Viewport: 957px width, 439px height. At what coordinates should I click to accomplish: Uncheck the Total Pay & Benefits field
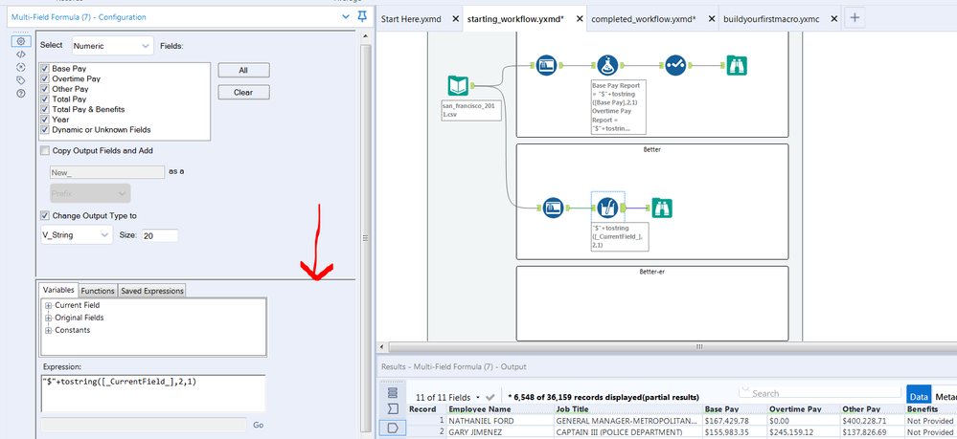coord(45,109)
